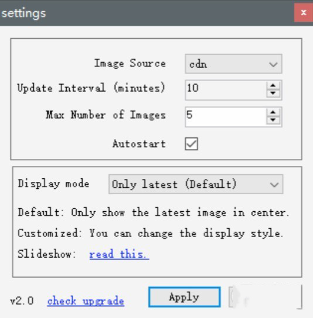This screenshot has width=313, height=318.
Task: Click the check upgrade link
Action: click(86, 301)
